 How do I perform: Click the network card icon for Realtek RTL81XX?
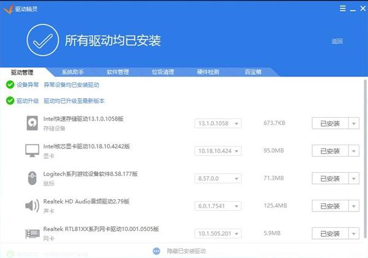[x=33, y=233]
